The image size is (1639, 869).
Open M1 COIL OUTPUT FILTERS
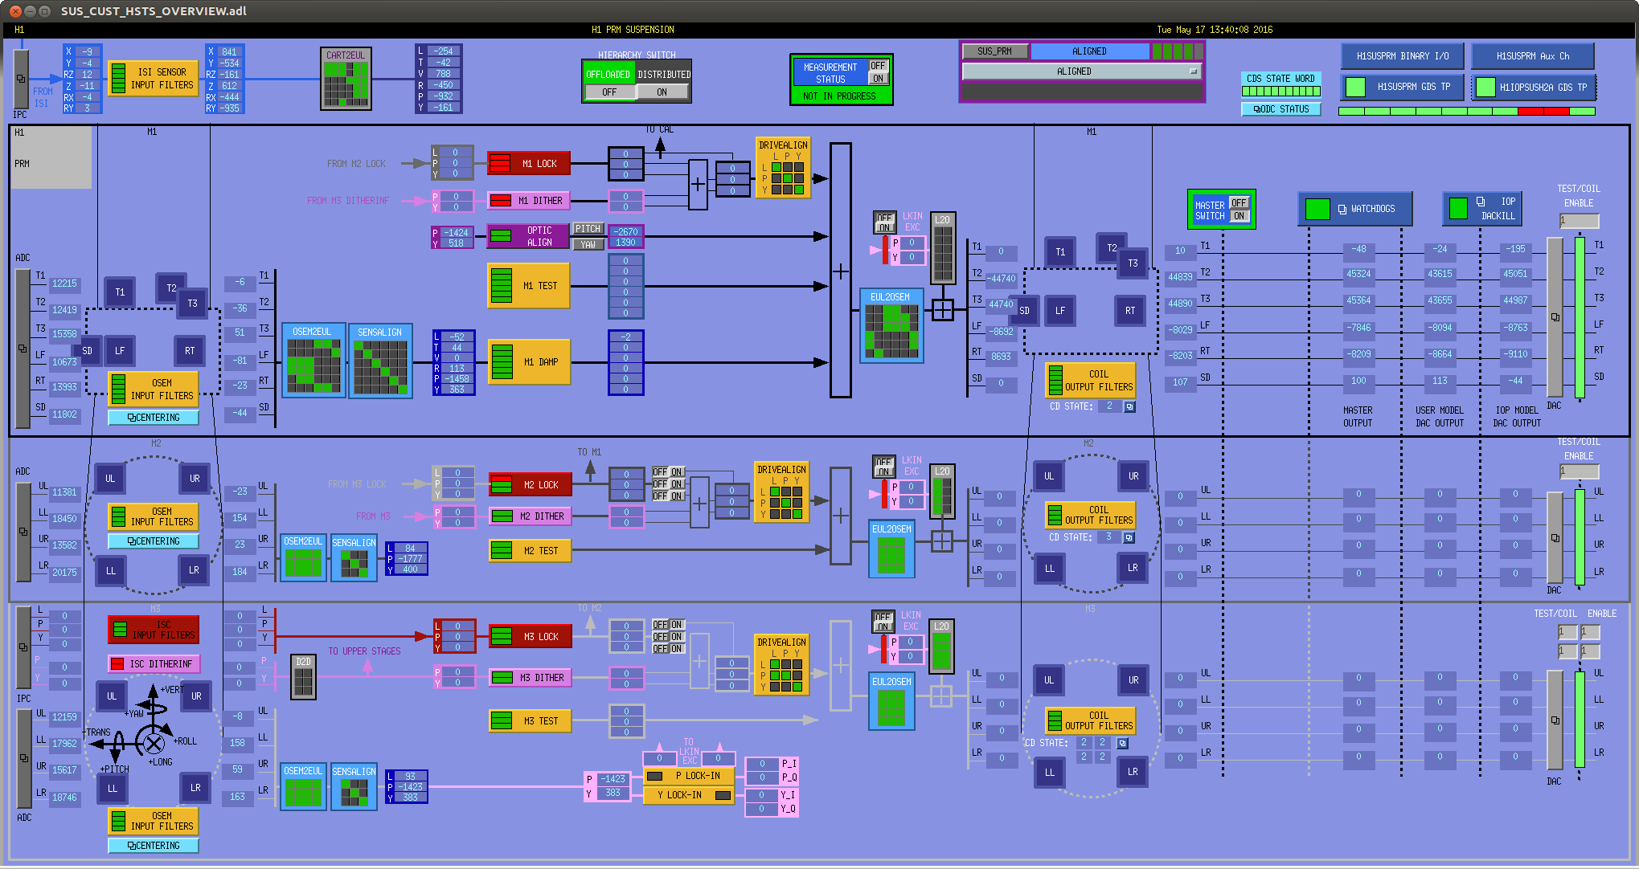coord(1090,381)
